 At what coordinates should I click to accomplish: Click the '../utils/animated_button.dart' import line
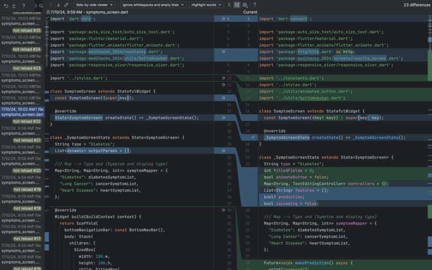306,91
